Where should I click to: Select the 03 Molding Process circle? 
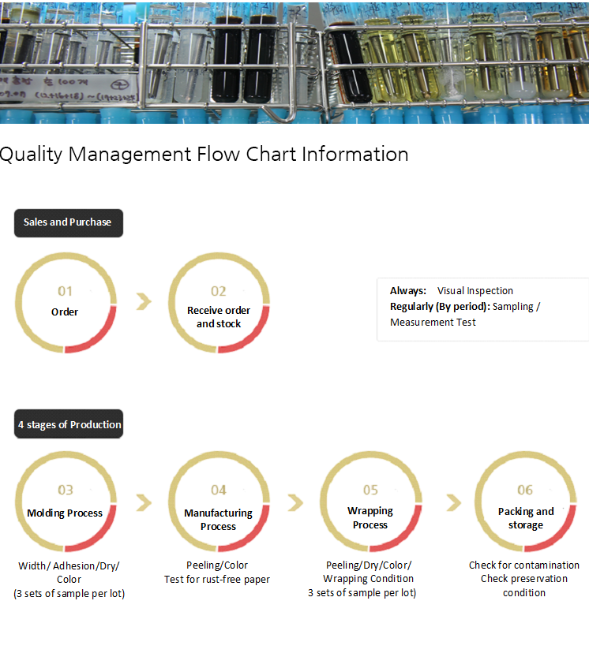(x=66, y=502)
